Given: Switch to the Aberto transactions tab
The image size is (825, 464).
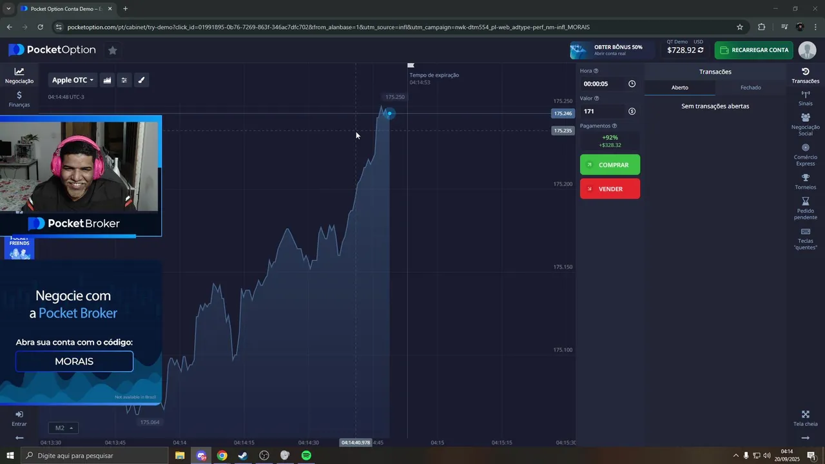Looking at the screenshot, I should 680,88.
